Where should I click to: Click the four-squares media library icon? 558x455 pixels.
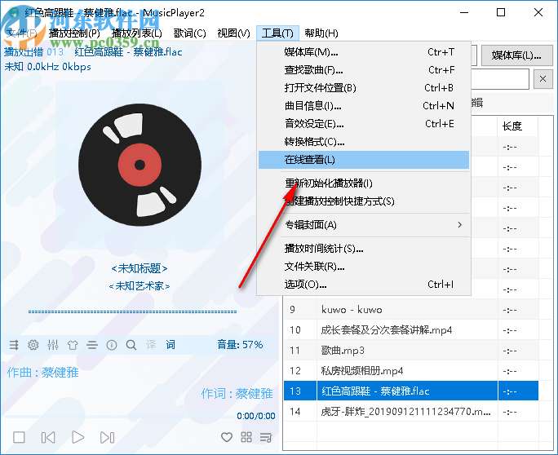(x=246, y=437)
